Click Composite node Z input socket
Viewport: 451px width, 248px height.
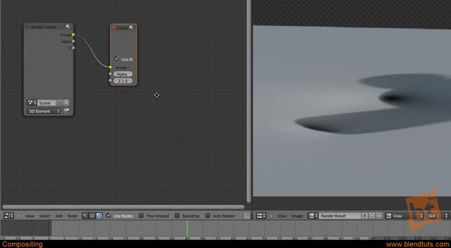tap(110, 81)
